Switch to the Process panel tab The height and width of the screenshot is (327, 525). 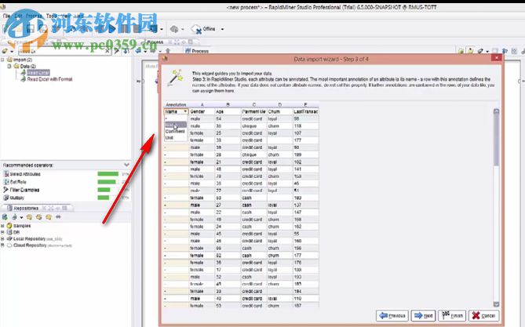pos(155,42)
